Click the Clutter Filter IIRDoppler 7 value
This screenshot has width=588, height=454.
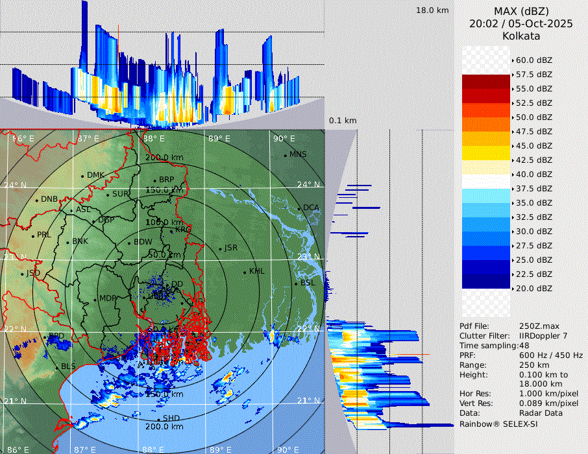(x=543, y=336)
